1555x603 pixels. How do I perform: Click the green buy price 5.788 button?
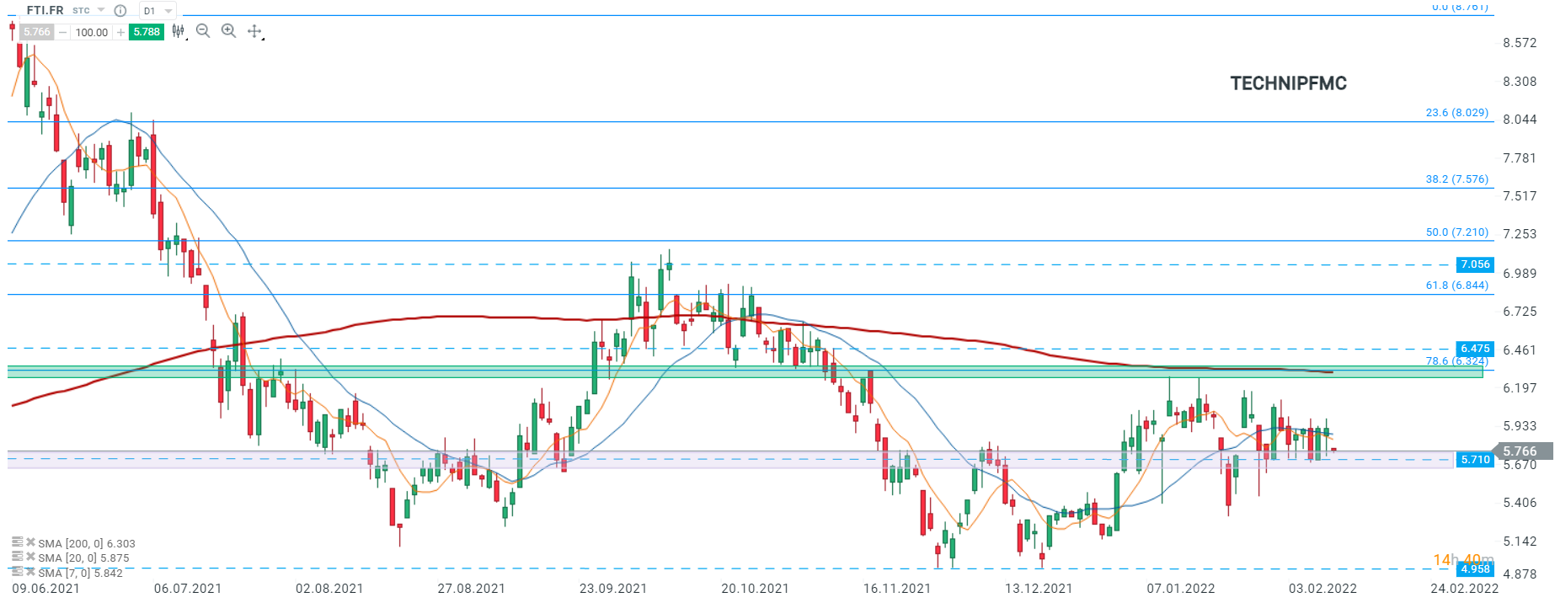[x=147, y=32]
